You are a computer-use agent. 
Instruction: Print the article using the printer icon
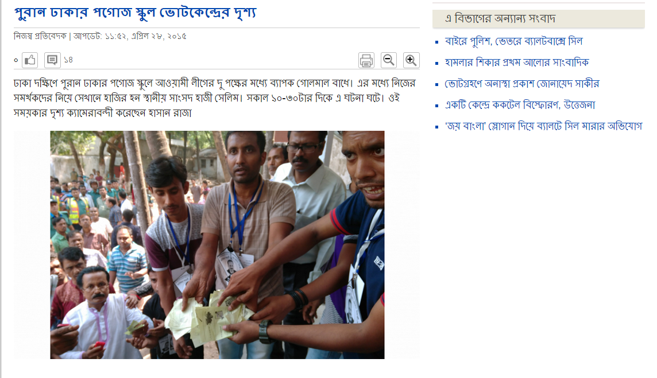pos(366,60)
